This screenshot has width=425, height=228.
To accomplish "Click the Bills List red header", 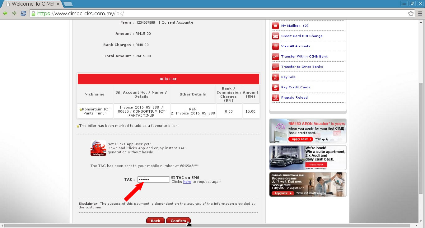I will (168, 79).
